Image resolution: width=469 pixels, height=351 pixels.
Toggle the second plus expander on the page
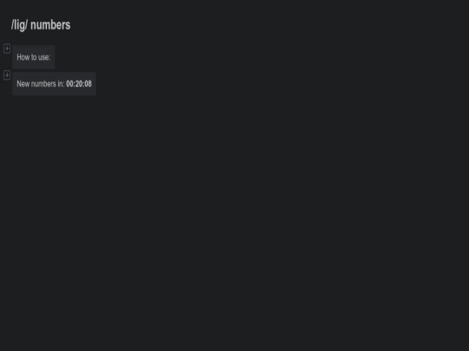(7, 75)
